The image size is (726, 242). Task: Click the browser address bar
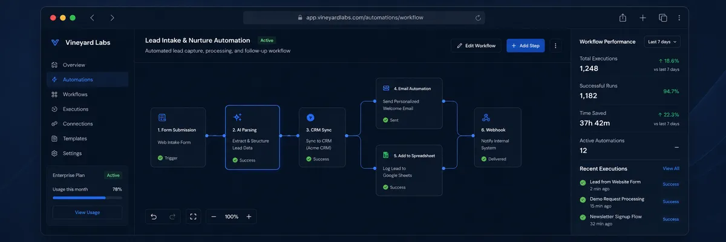365,18
